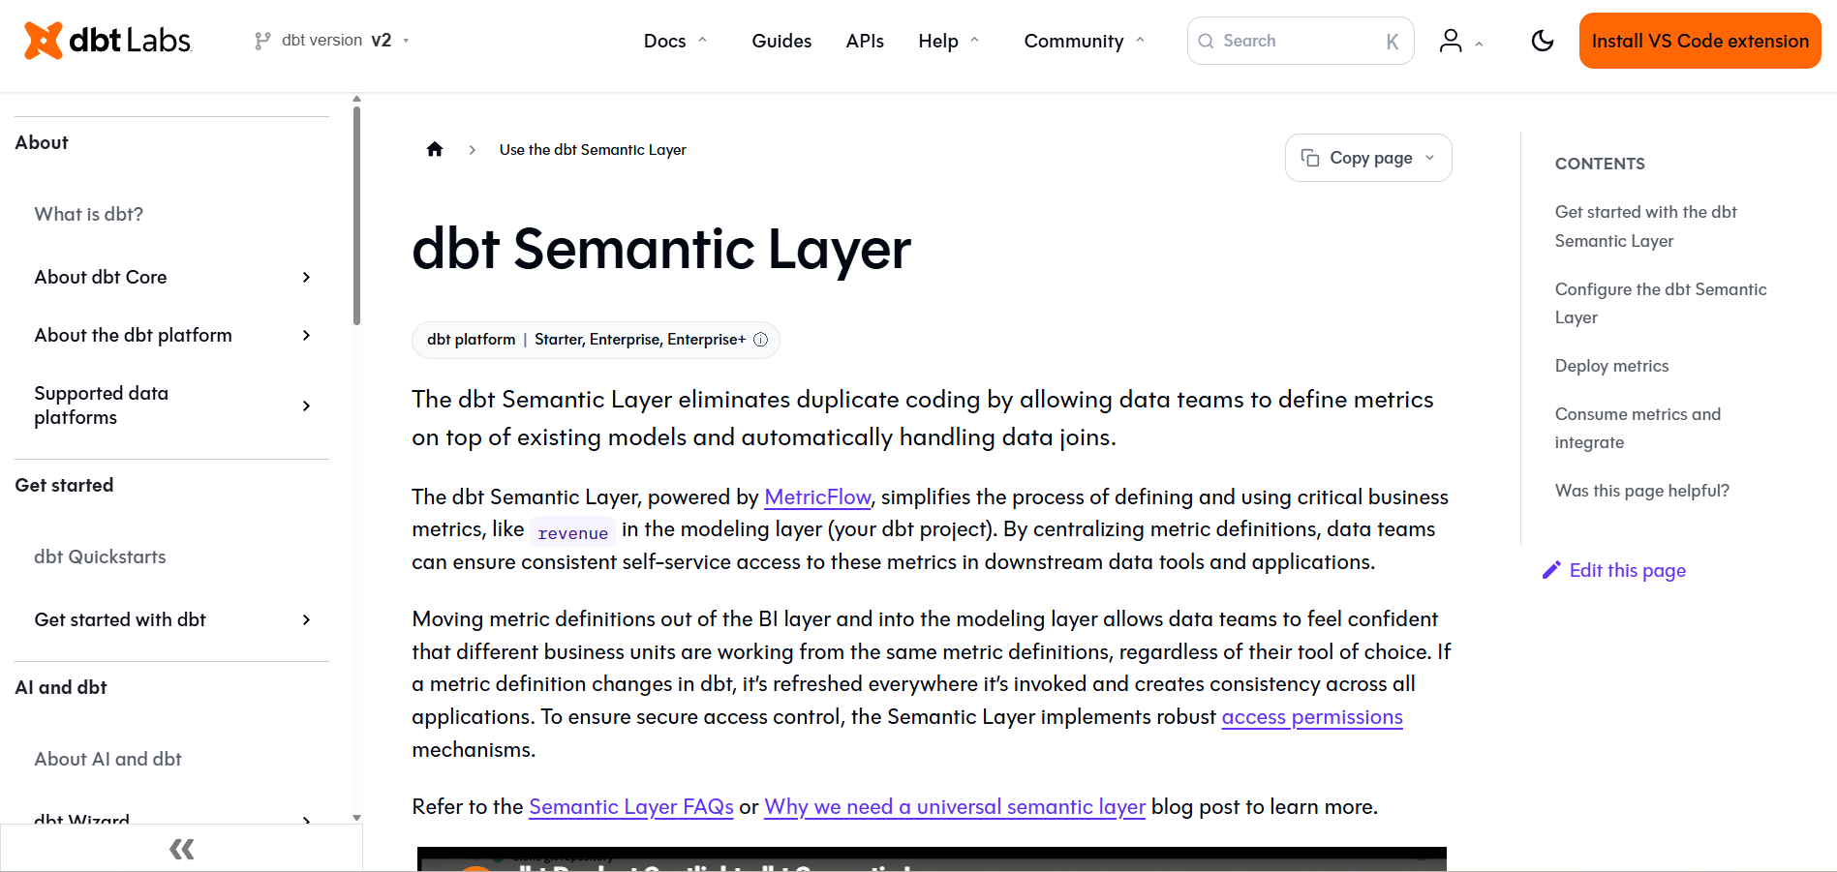Click the Install VS Code extension button
Viewport: 1837px width, 872px height.
[1699, 41]
